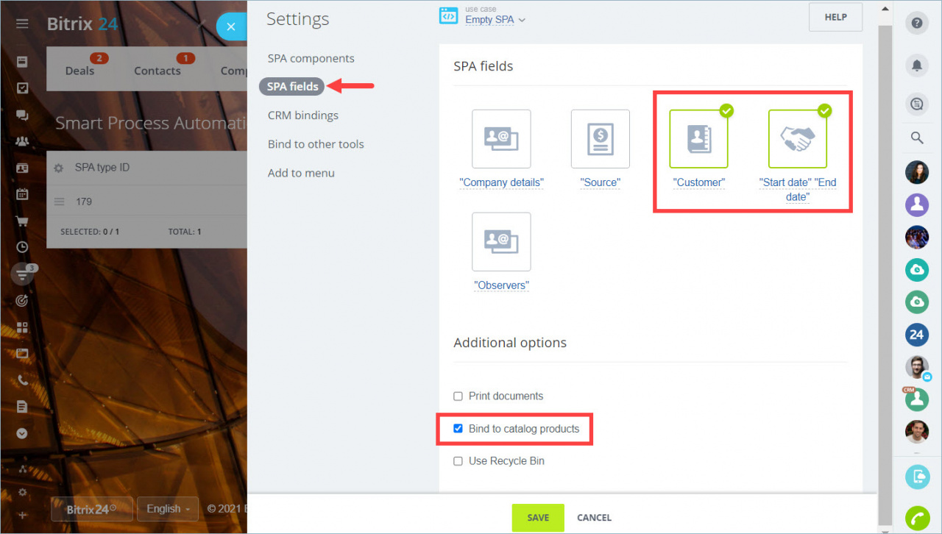Open the blue 24 avatar chat
Image resolution: width=942 pixels, height=534 pixels.
coord(917,335)
